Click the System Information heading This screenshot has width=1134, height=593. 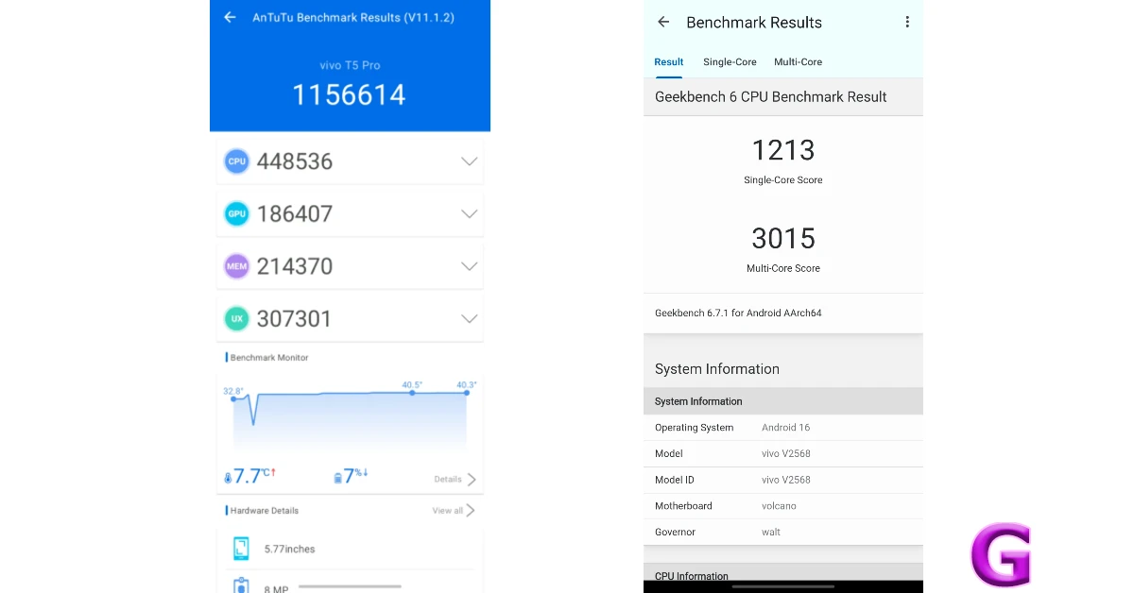[717, 369]
